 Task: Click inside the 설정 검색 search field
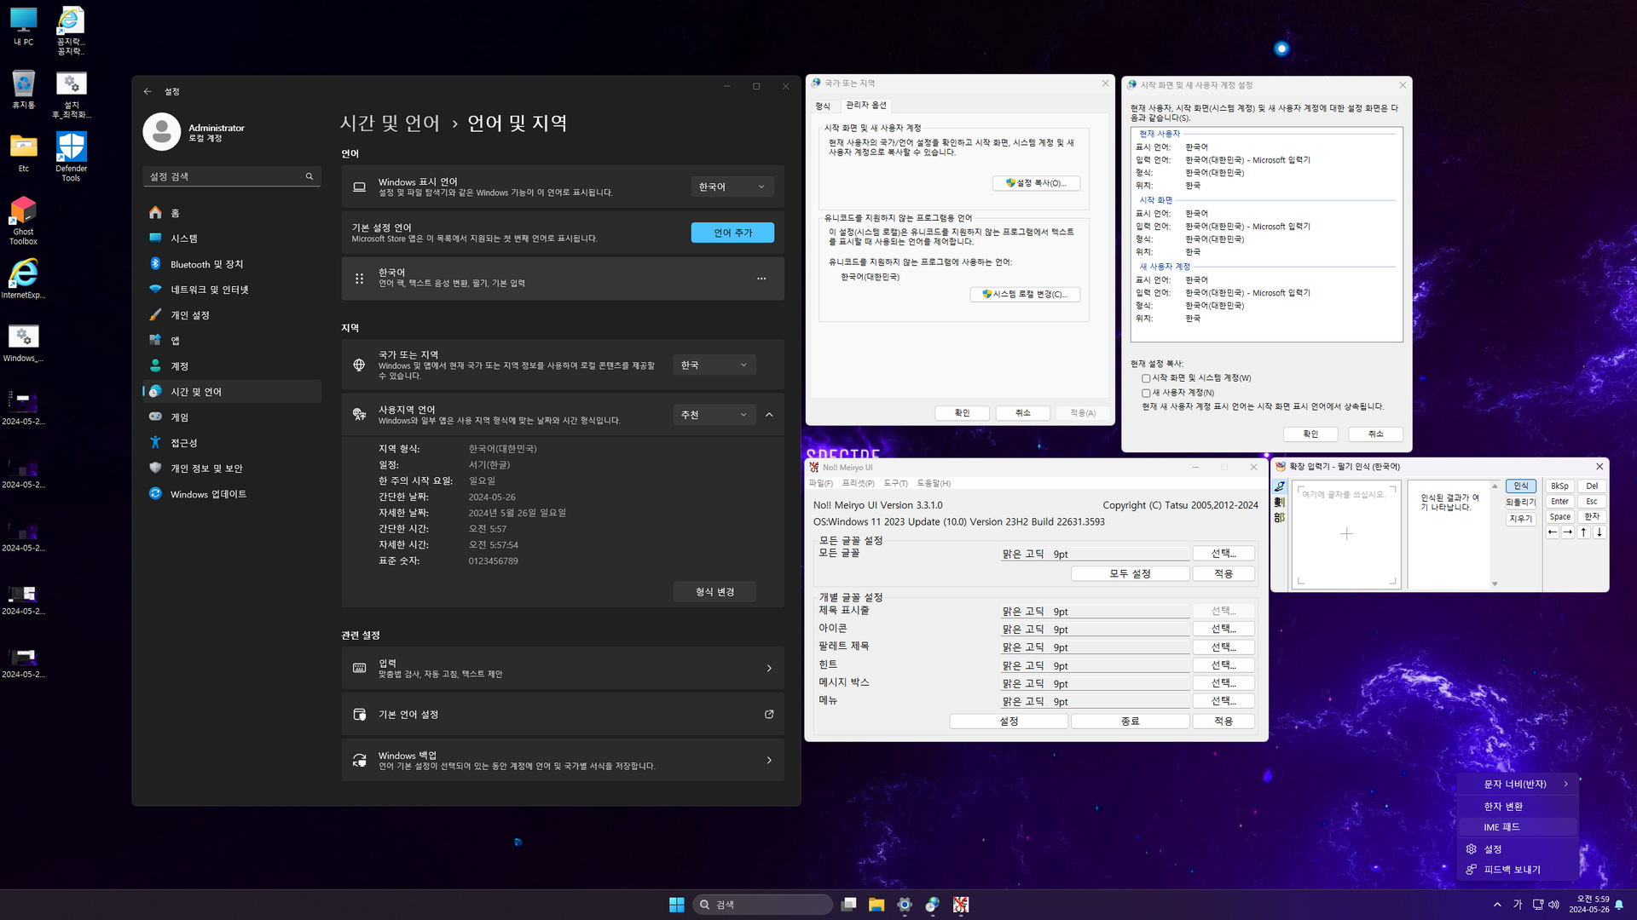pyautogui.click(x=223, y=176)
